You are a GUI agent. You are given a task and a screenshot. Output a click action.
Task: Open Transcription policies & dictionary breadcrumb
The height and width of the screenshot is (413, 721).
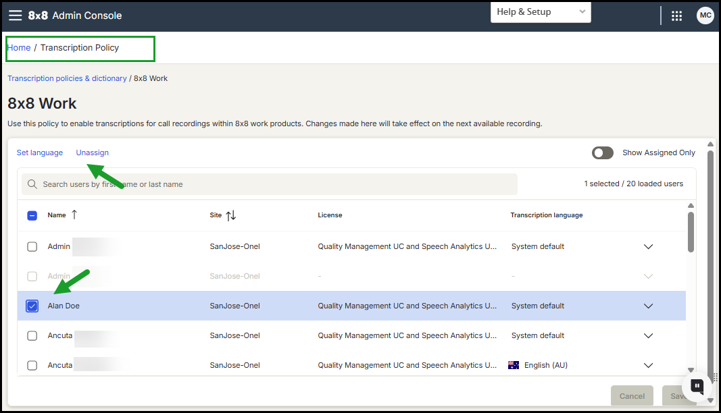click(67, 78)
